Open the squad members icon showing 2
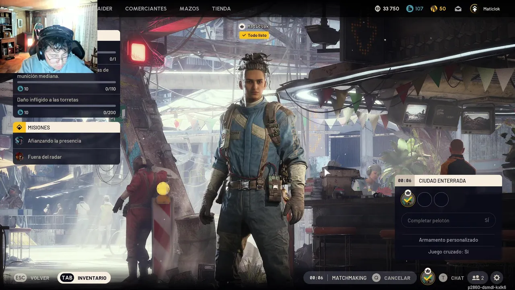The image size is (515, 290). click(478, 278)
